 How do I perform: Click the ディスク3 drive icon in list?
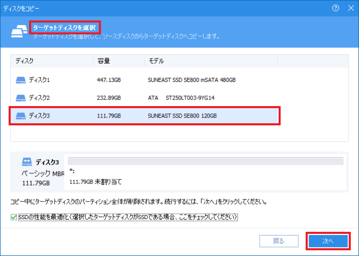(21, 116)
